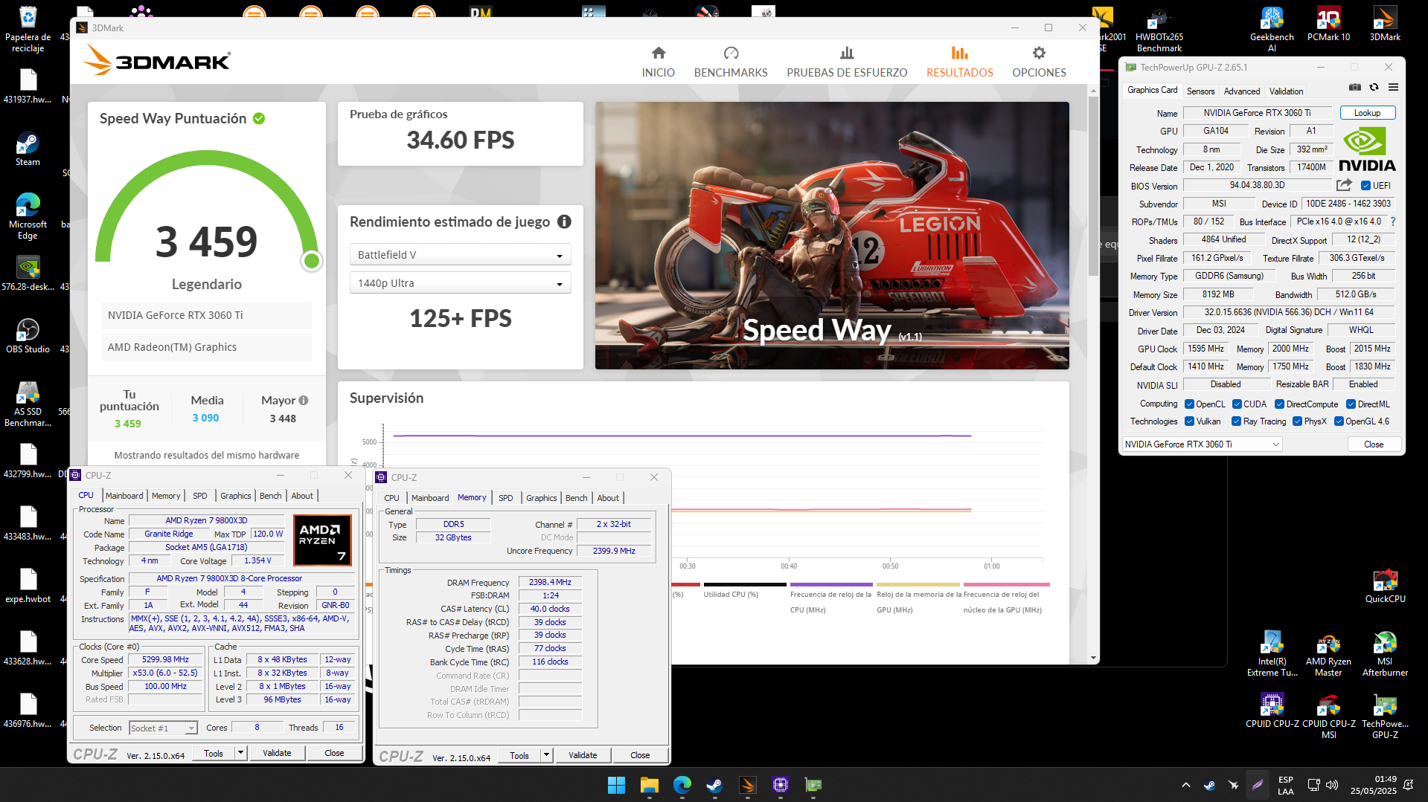
Task: Click 3DMark vertical scrollbar thumb
Action: 1093,186
